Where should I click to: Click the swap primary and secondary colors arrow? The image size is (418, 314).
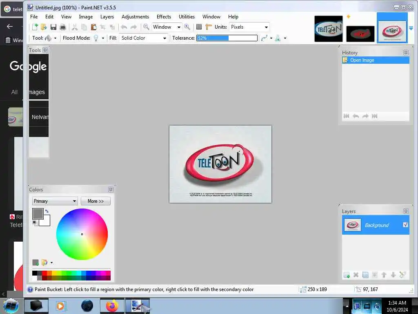tap(47, 211)
